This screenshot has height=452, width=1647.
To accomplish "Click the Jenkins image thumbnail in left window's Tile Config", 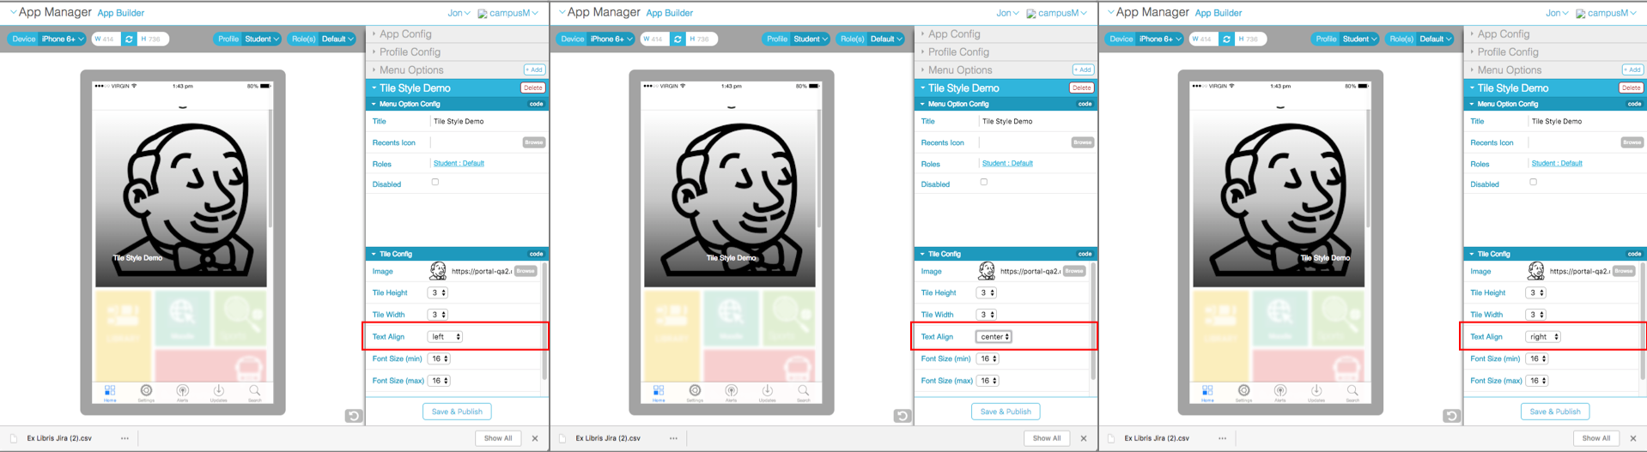I will click(438, 271).
